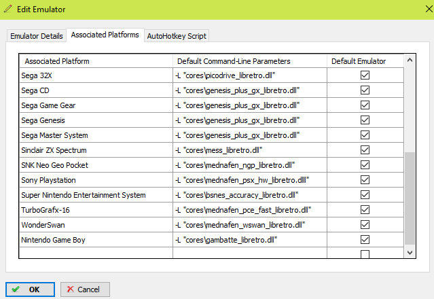Click Default Command-Line Parameters column header
434x299 pixels.
[249, 61]
